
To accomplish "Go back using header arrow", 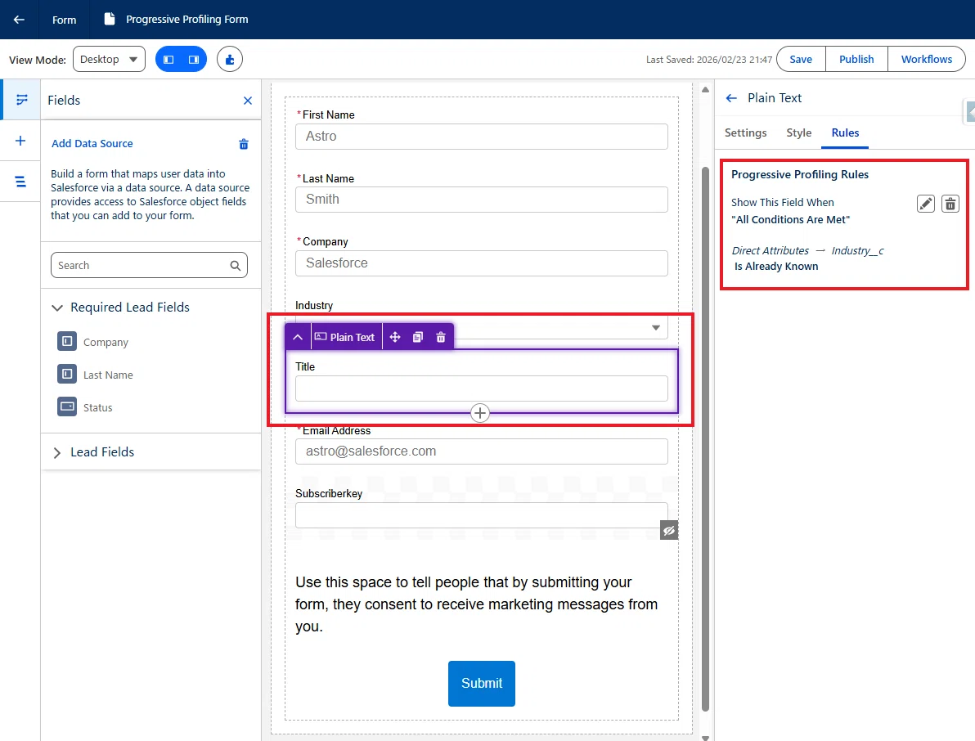I will [x=20, y=20].
